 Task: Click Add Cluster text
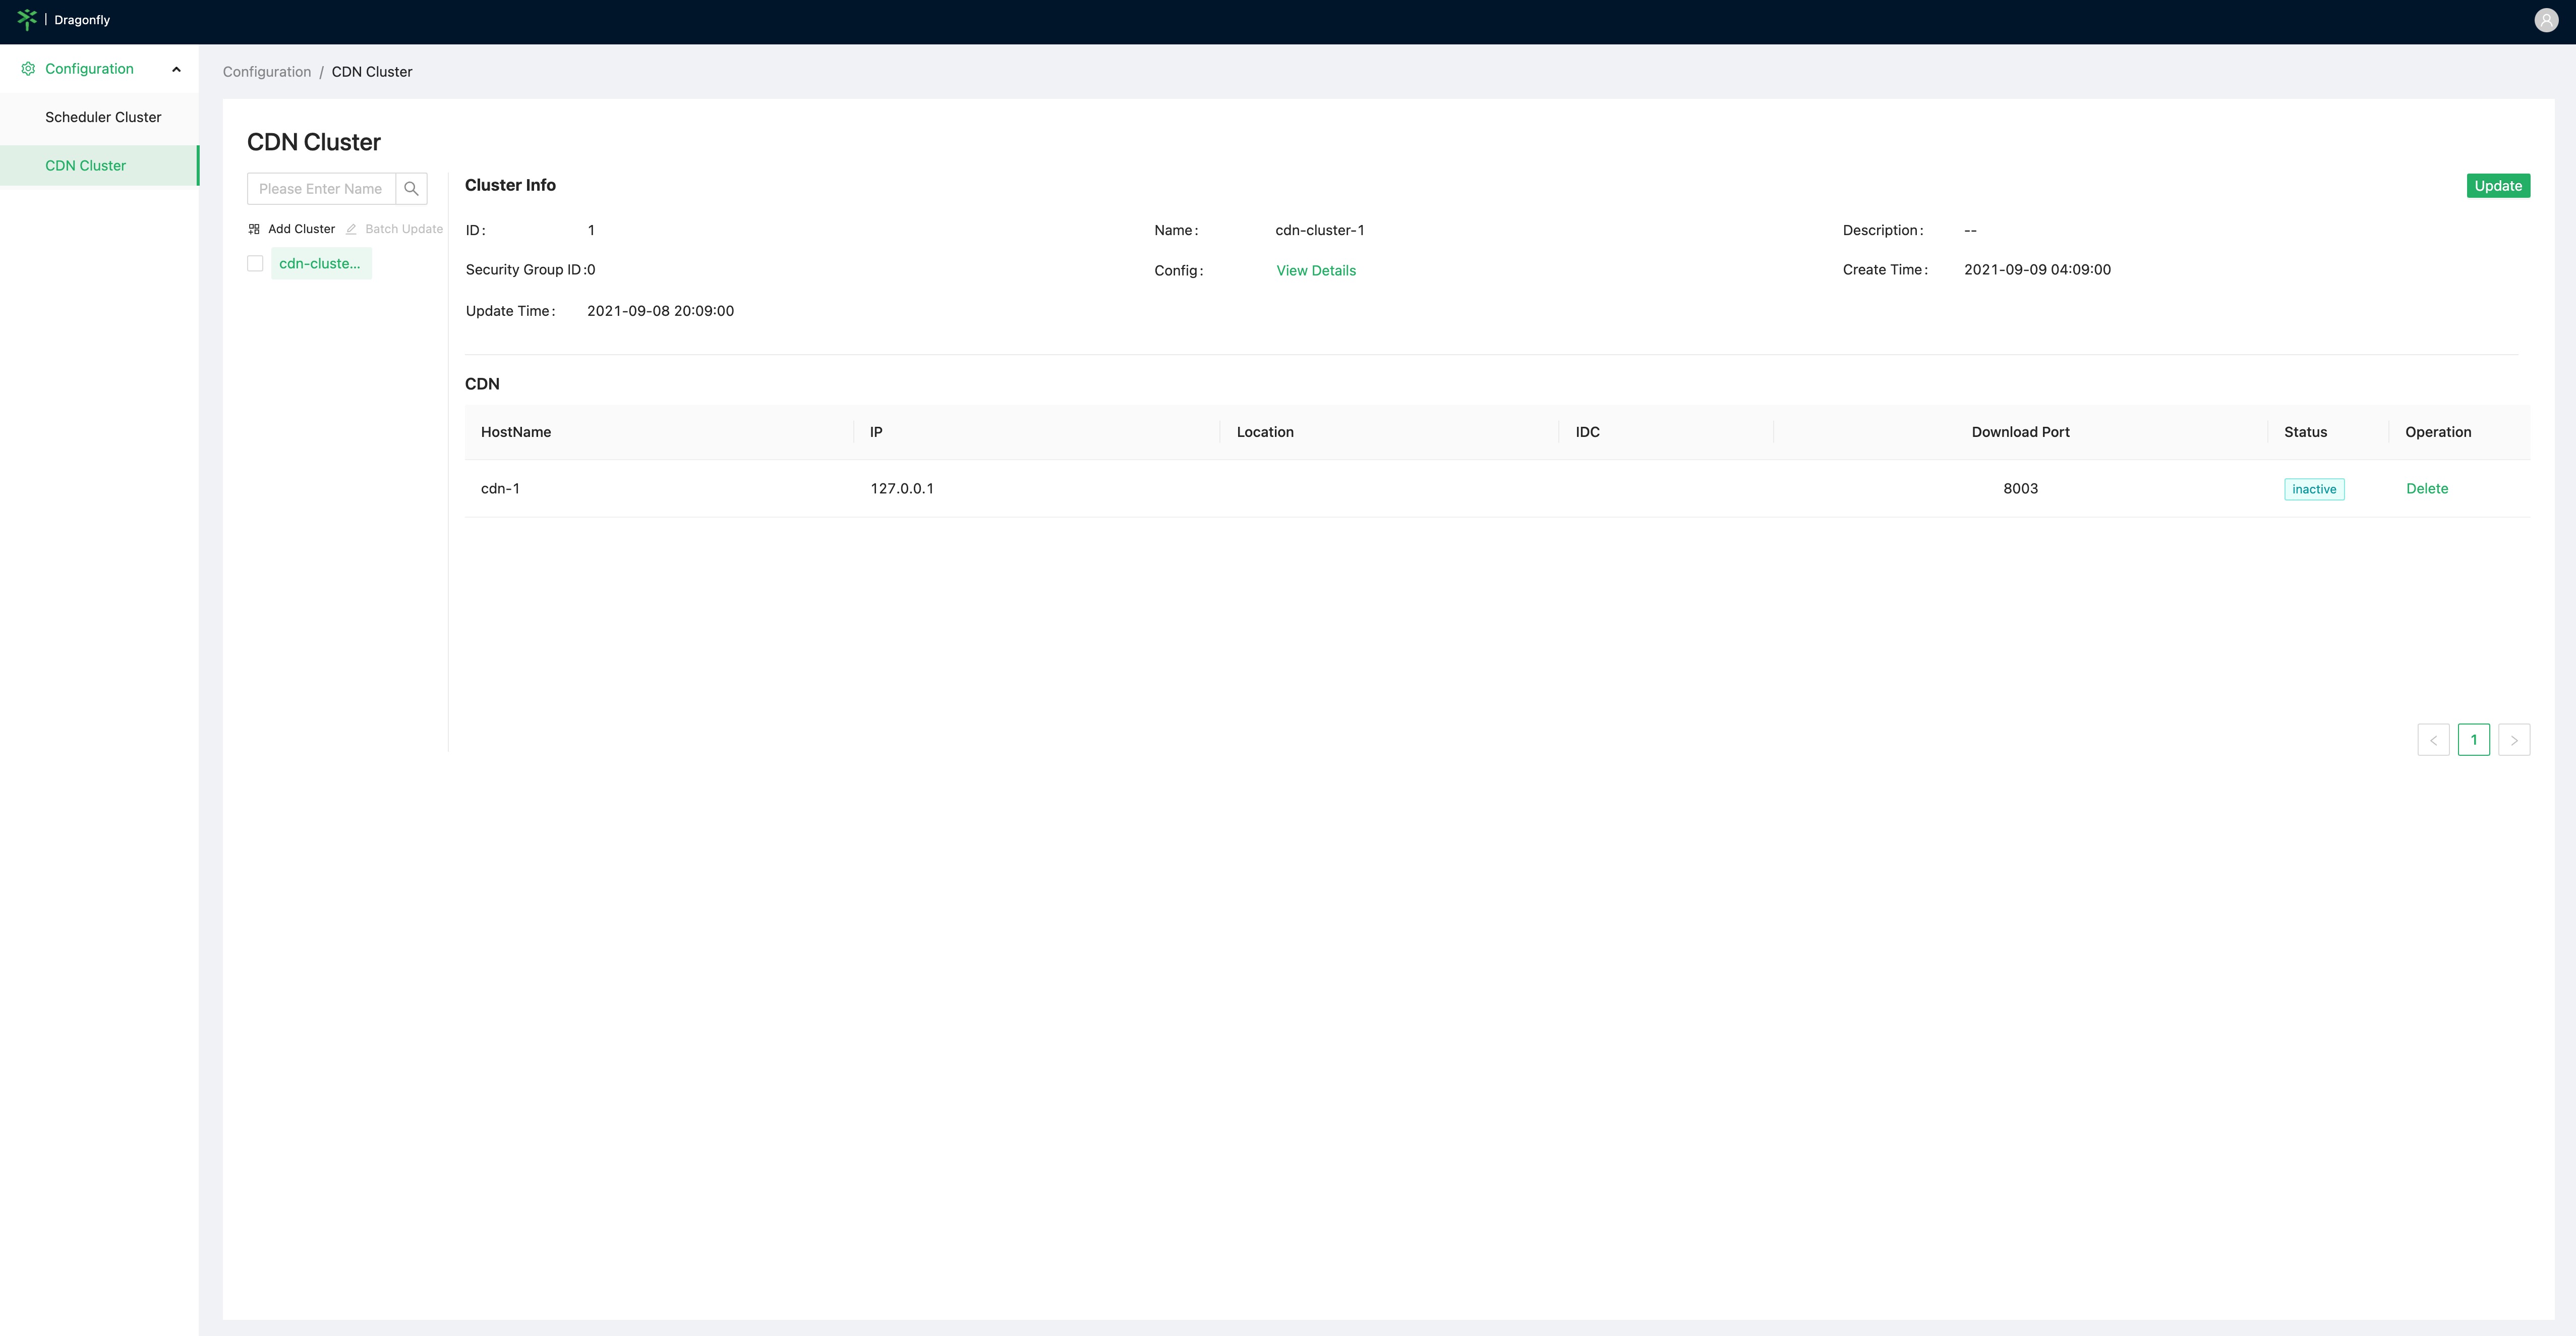[301, 229]
